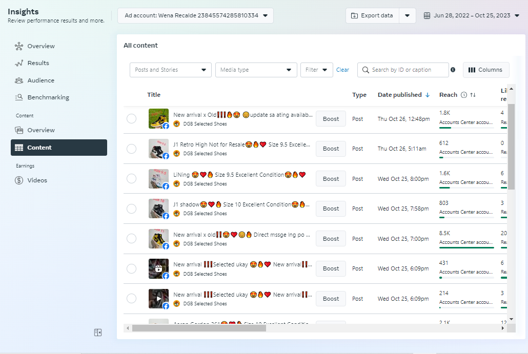528x354 pixels.
Task: Open the date range dropdown
Action: pos(472,16)
